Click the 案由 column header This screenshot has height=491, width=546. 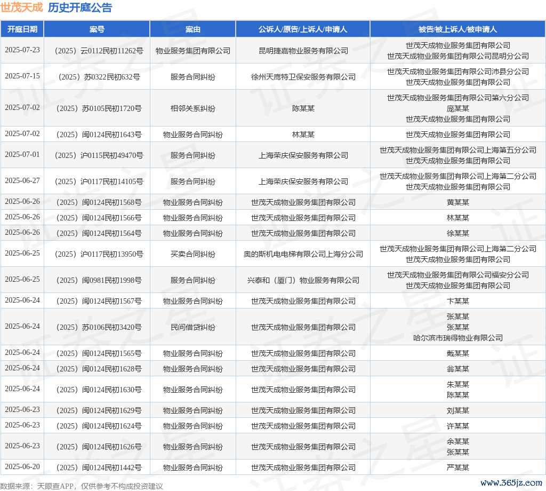coord(193,29)
